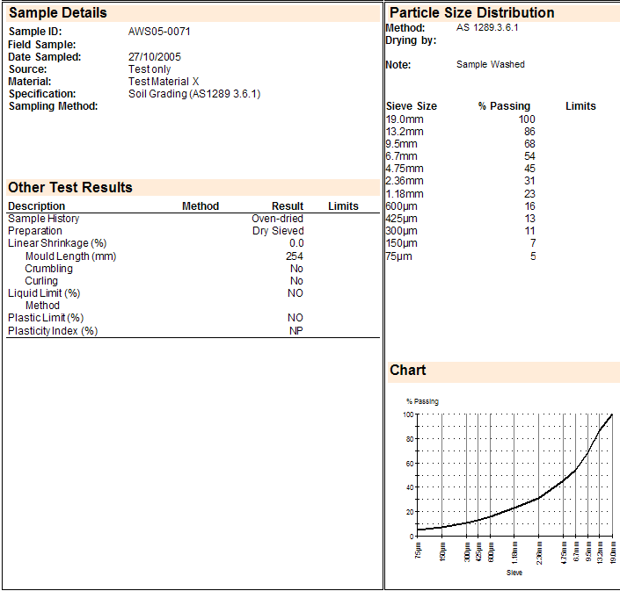620x591 pixels.
Task: Select the AS 1289.3.6.1 method text
Action: 487,28
